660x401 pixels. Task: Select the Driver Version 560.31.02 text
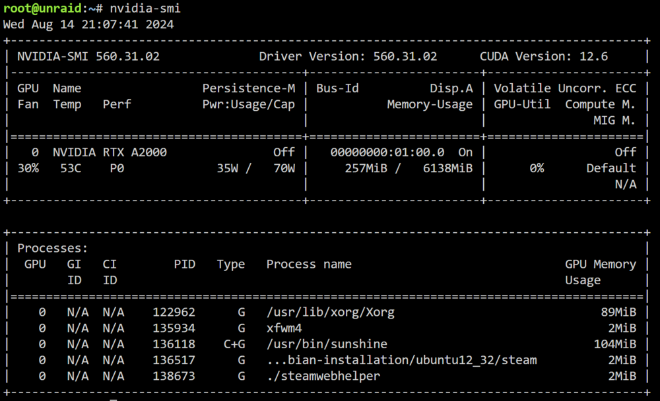(348, 56)
